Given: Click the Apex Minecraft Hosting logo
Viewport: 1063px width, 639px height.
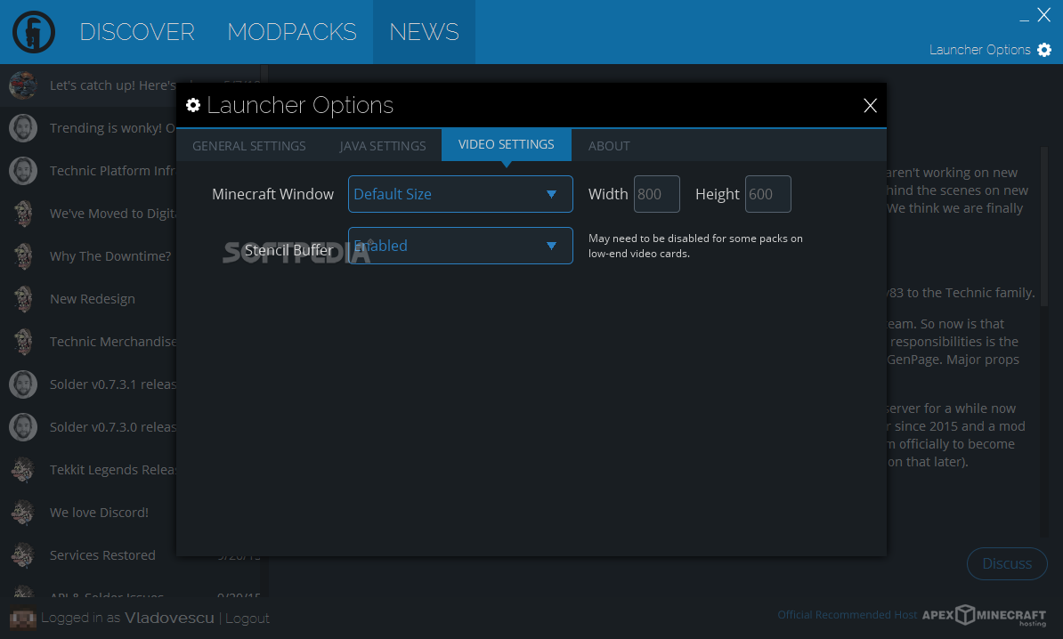Looking at the screenshot, I should (x=984, y=615).
